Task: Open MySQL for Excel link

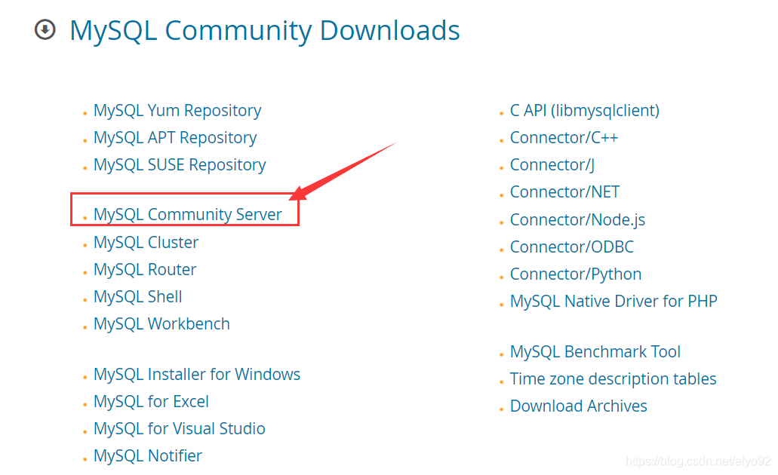Action: click(152, 402)
